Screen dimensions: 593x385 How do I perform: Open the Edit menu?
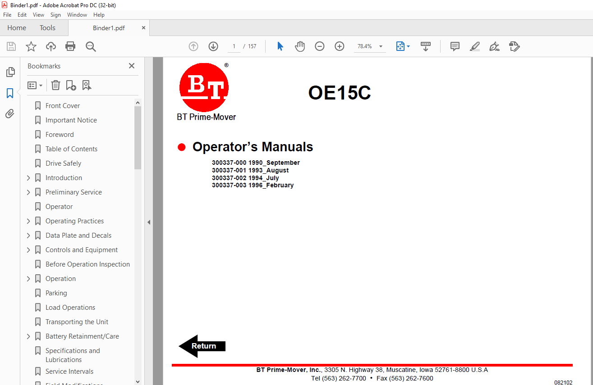22,15
